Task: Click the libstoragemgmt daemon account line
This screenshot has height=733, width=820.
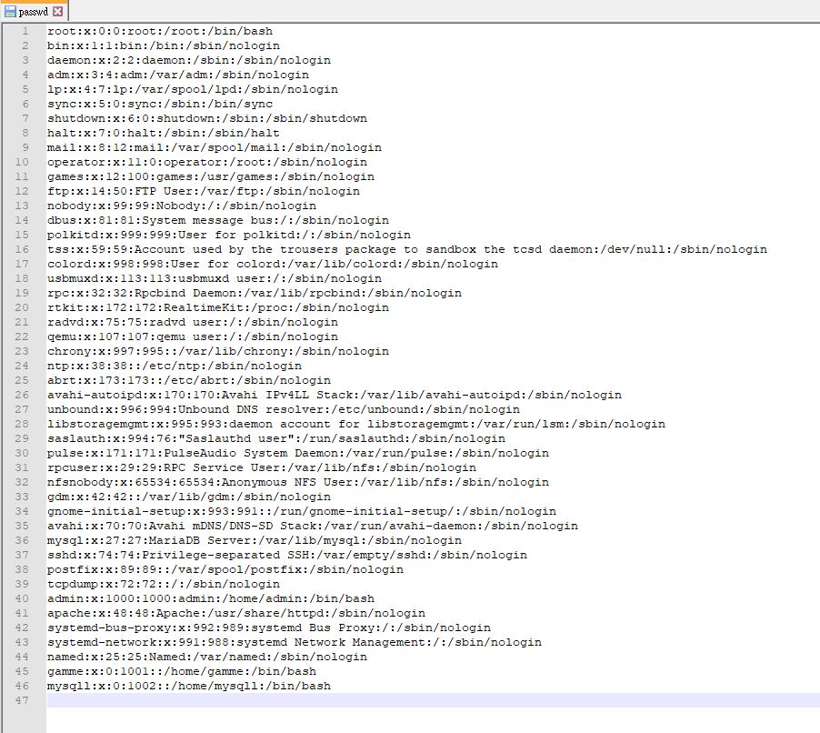Action: click(356, 425)
